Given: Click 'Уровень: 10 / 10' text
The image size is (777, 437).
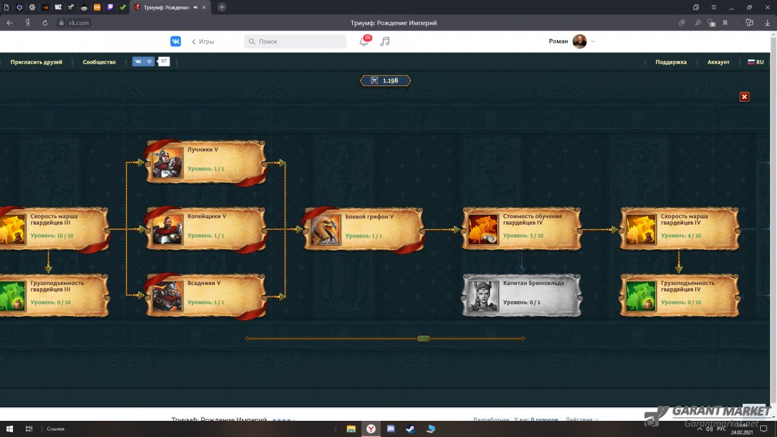Looking at the screenshot, I should pos(52,236).
